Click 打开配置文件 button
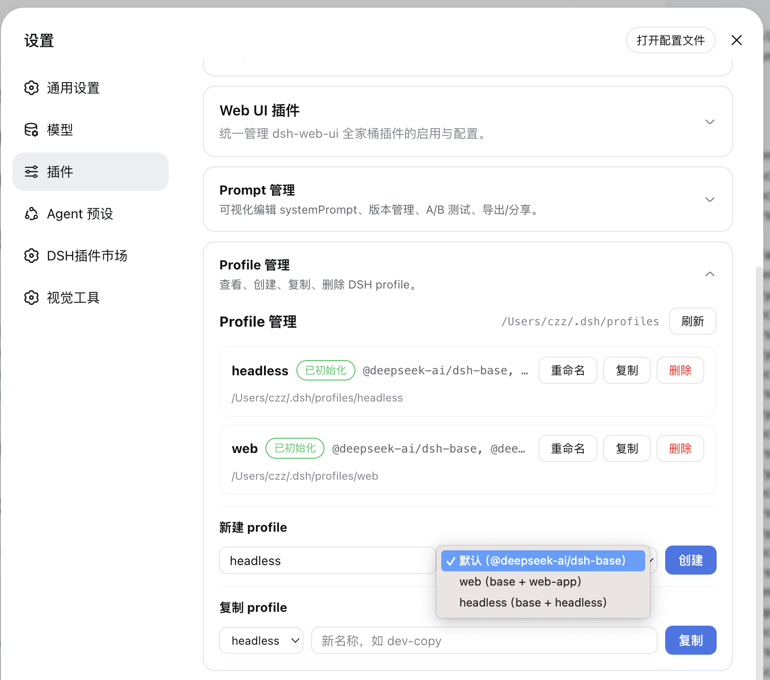 670,40
